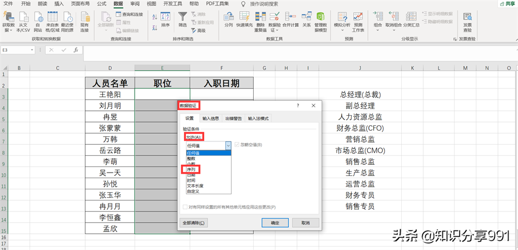Screen dimensions: 518x250
Task: Click in the formula bar input field
Action: 278,50
